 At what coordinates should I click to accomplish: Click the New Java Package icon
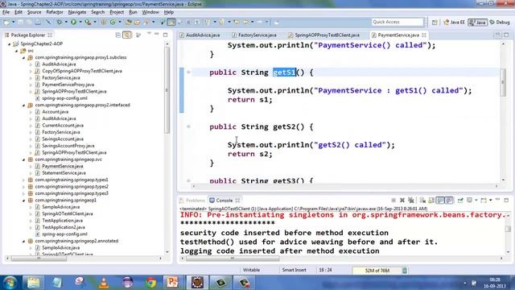(104, 22)
